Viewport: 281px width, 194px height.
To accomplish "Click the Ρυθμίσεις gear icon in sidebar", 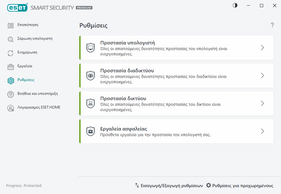I will [x=10, y=80].
